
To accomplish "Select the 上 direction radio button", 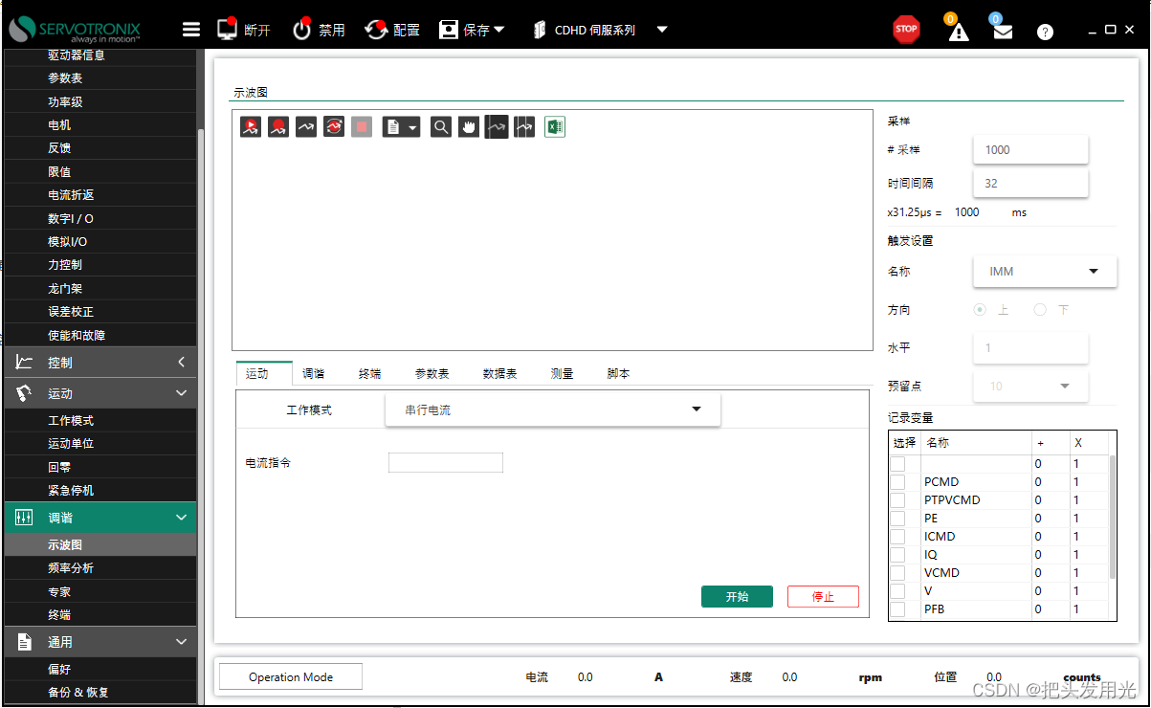I will click(979, 309).
